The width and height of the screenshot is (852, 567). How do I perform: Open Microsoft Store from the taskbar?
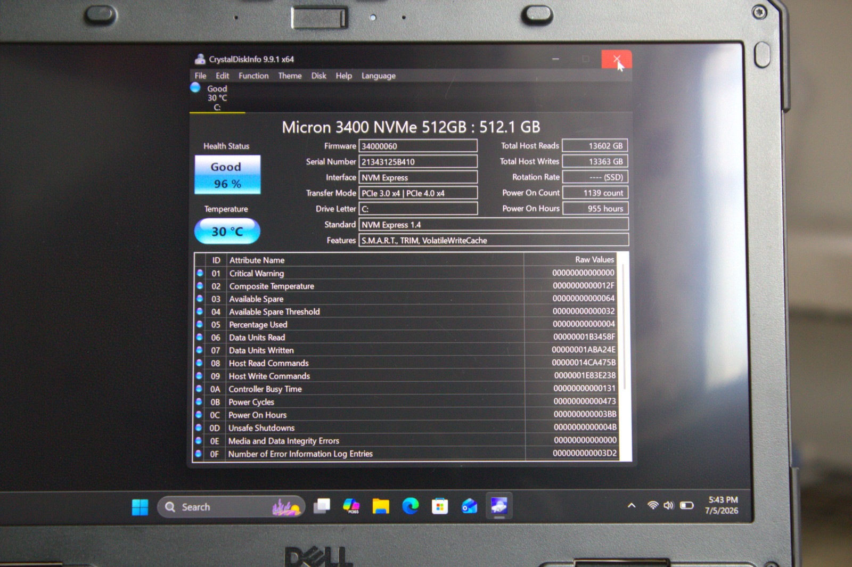click(440, 506)
